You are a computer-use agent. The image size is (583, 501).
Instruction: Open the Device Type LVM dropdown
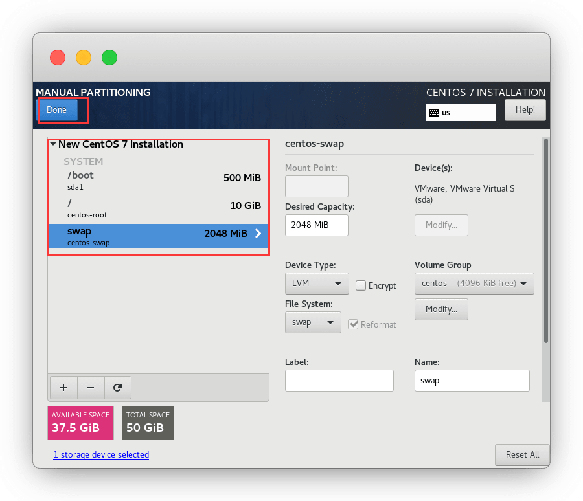click(316, 284)
